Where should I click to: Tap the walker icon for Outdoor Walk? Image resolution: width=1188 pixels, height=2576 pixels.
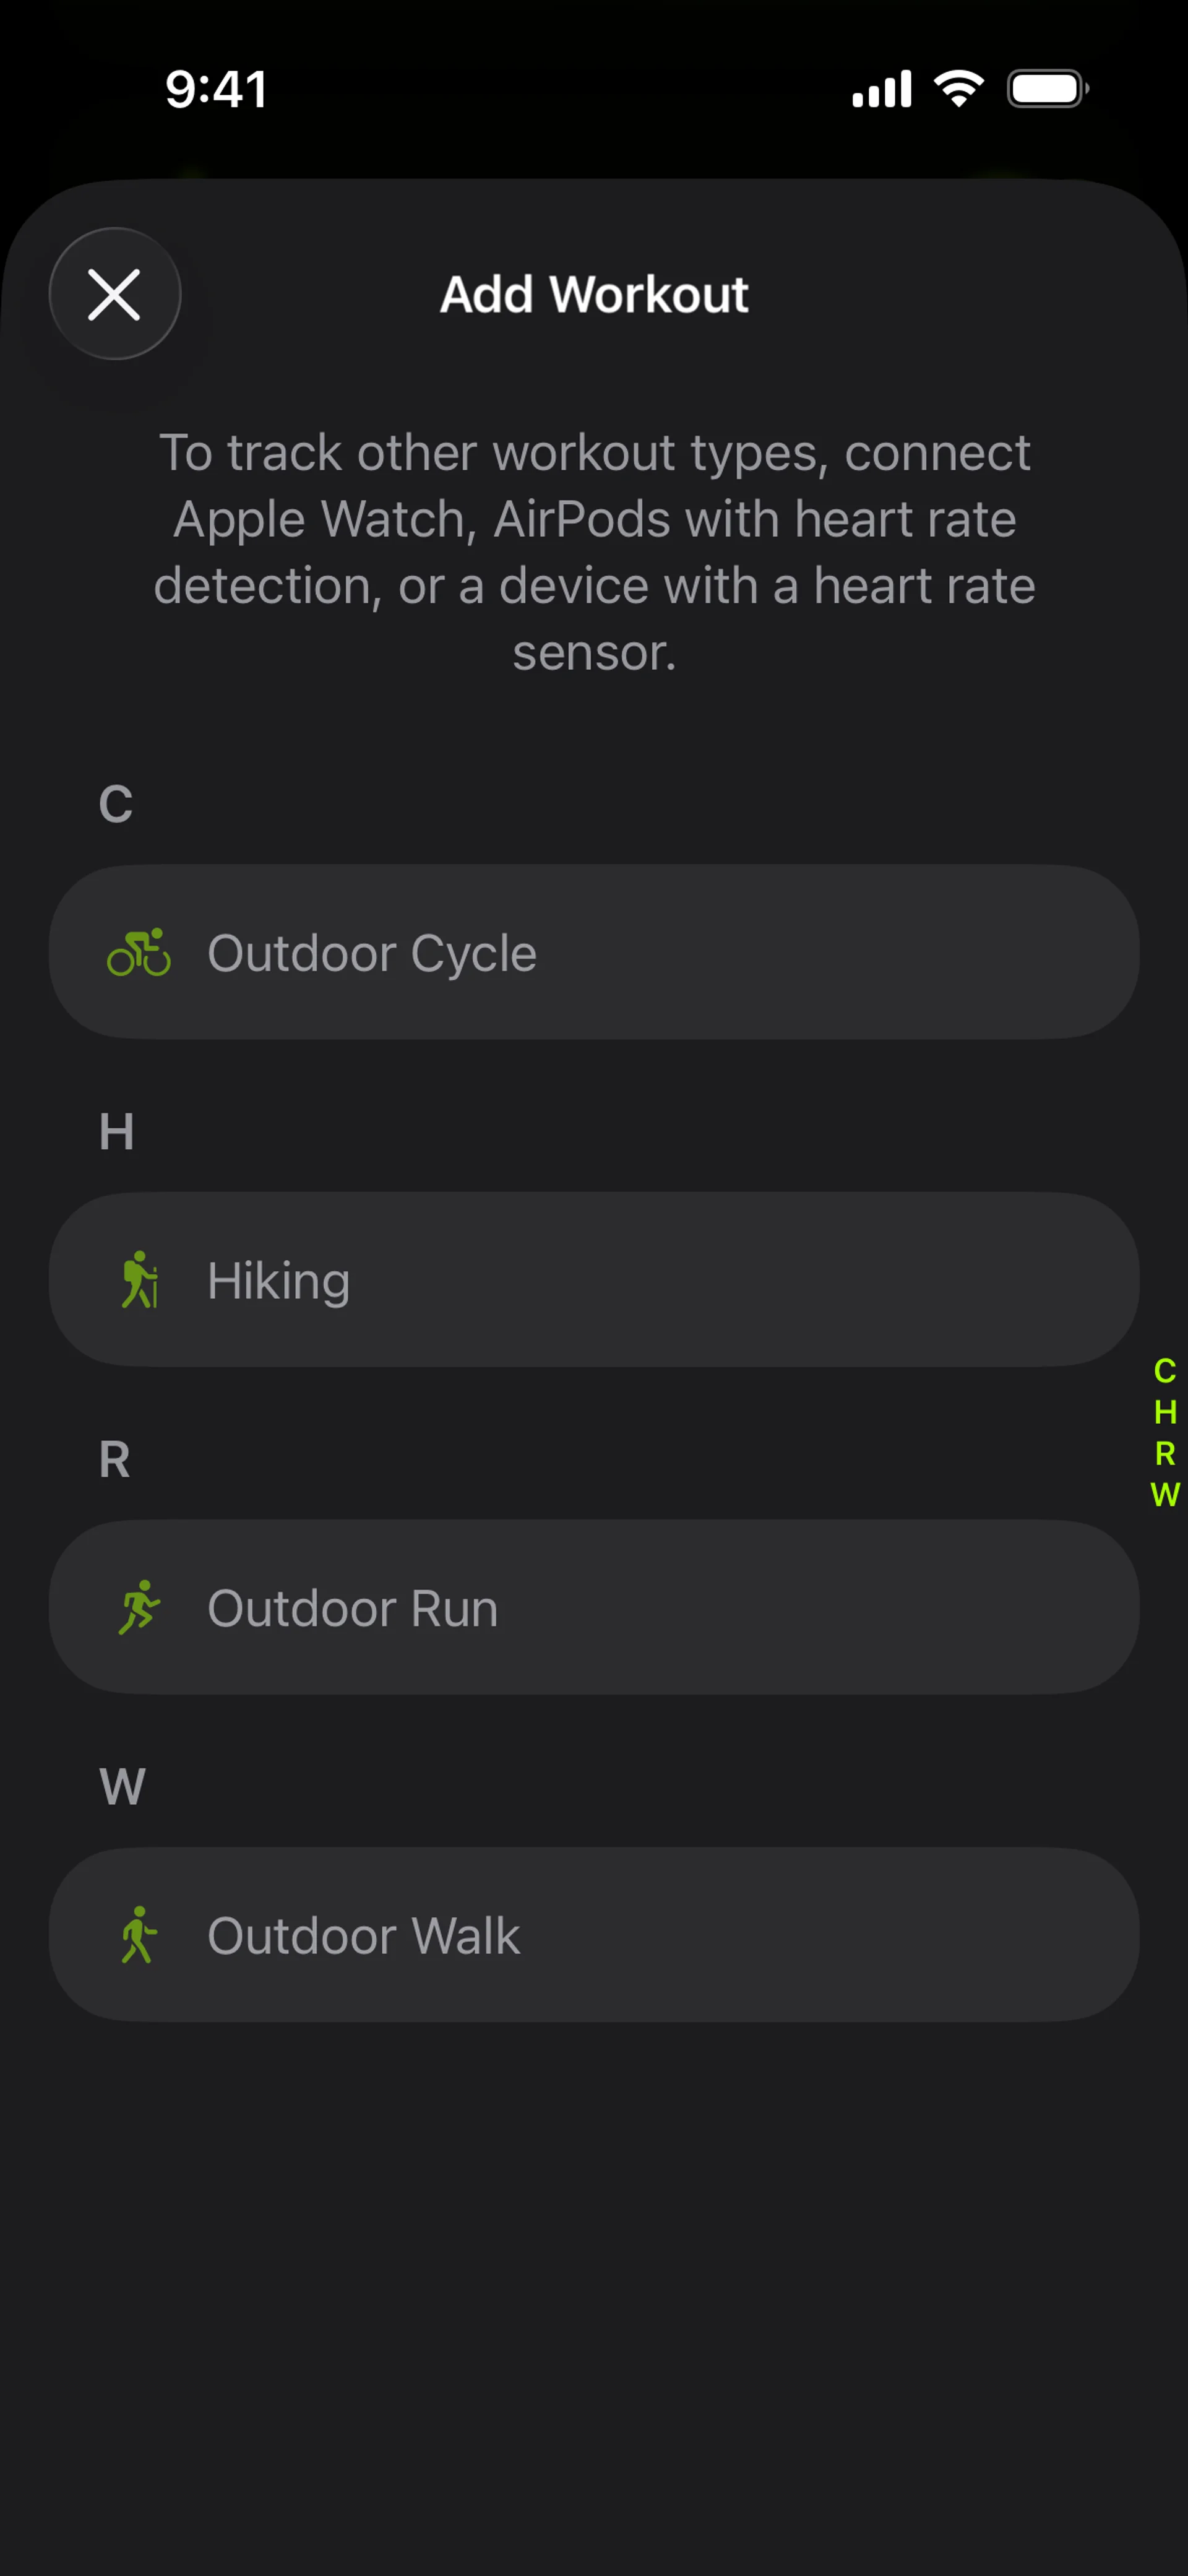coord(139,1934)
